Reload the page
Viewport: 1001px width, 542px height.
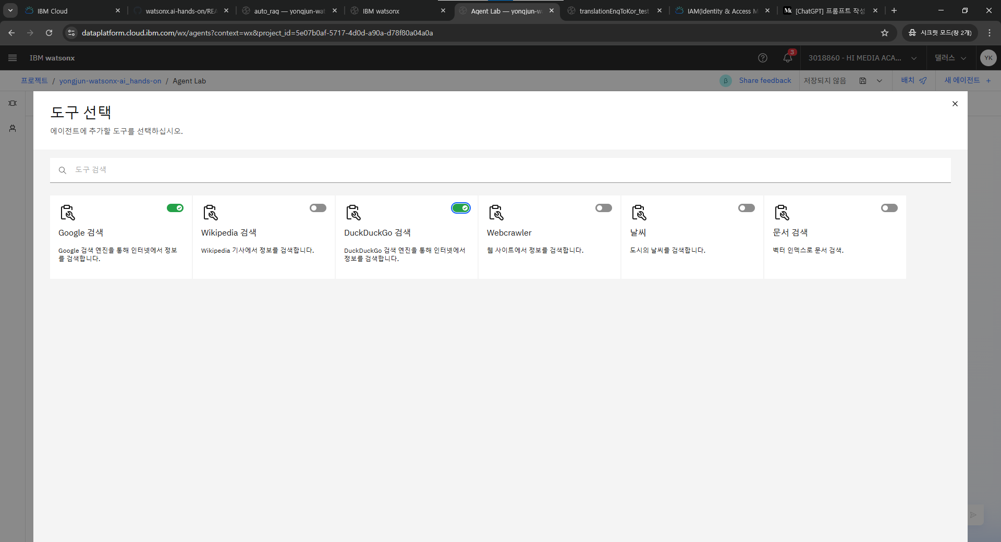pyautogui.click(x=49, y=33)
